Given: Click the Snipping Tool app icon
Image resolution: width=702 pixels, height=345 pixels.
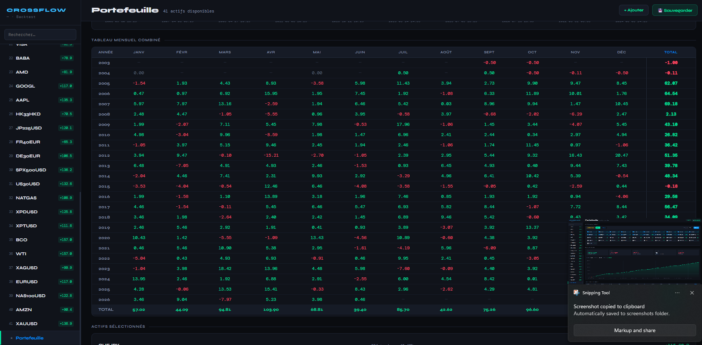Looking at the screenshot, I should coord(576,293).
